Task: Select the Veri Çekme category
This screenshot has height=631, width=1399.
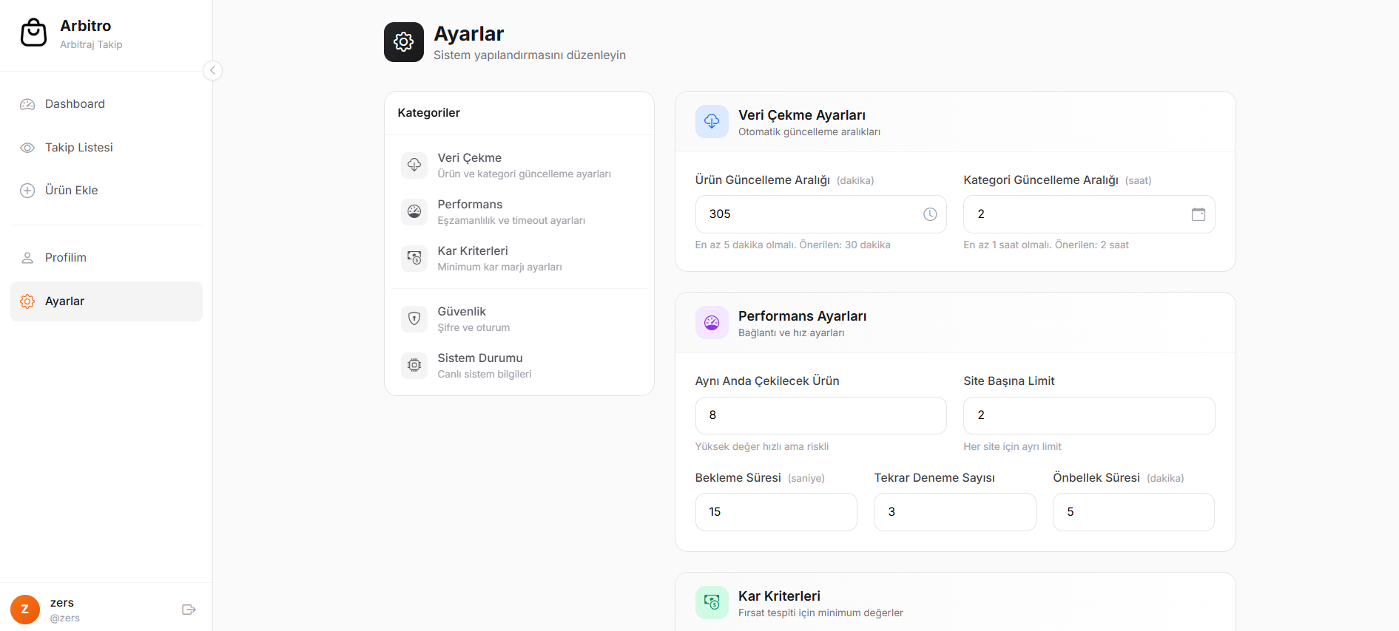Action: tap(519, 166)
